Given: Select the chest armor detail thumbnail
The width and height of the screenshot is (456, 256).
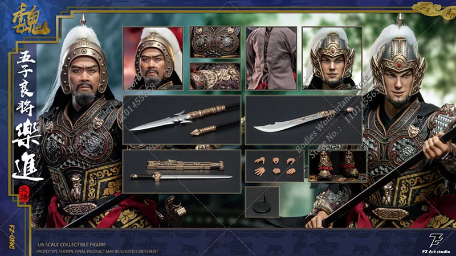Looking at the screenshot, I should tap(215, 42).
